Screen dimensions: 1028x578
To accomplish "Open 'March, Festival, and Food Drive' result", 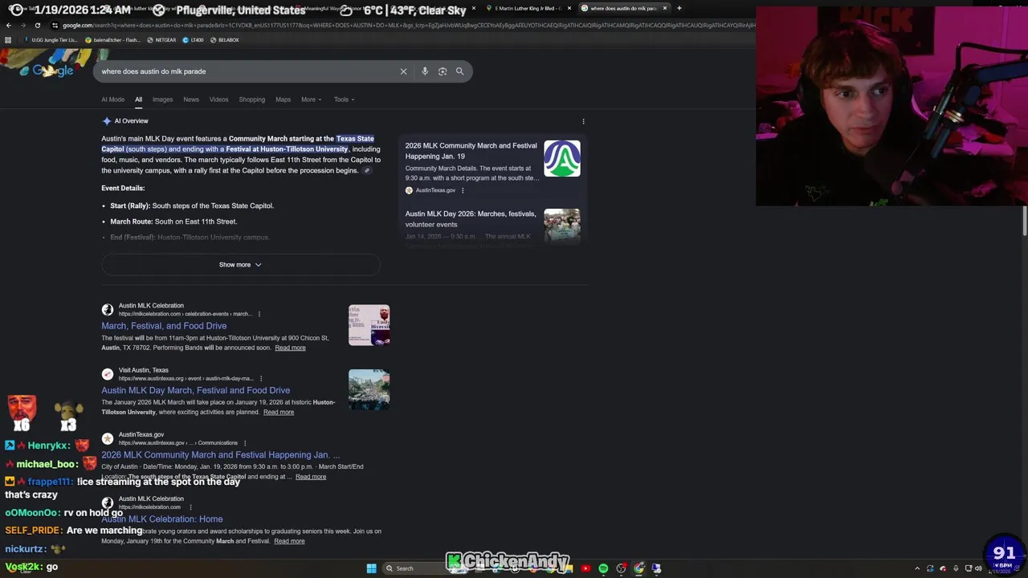I will tap(164, 326).
